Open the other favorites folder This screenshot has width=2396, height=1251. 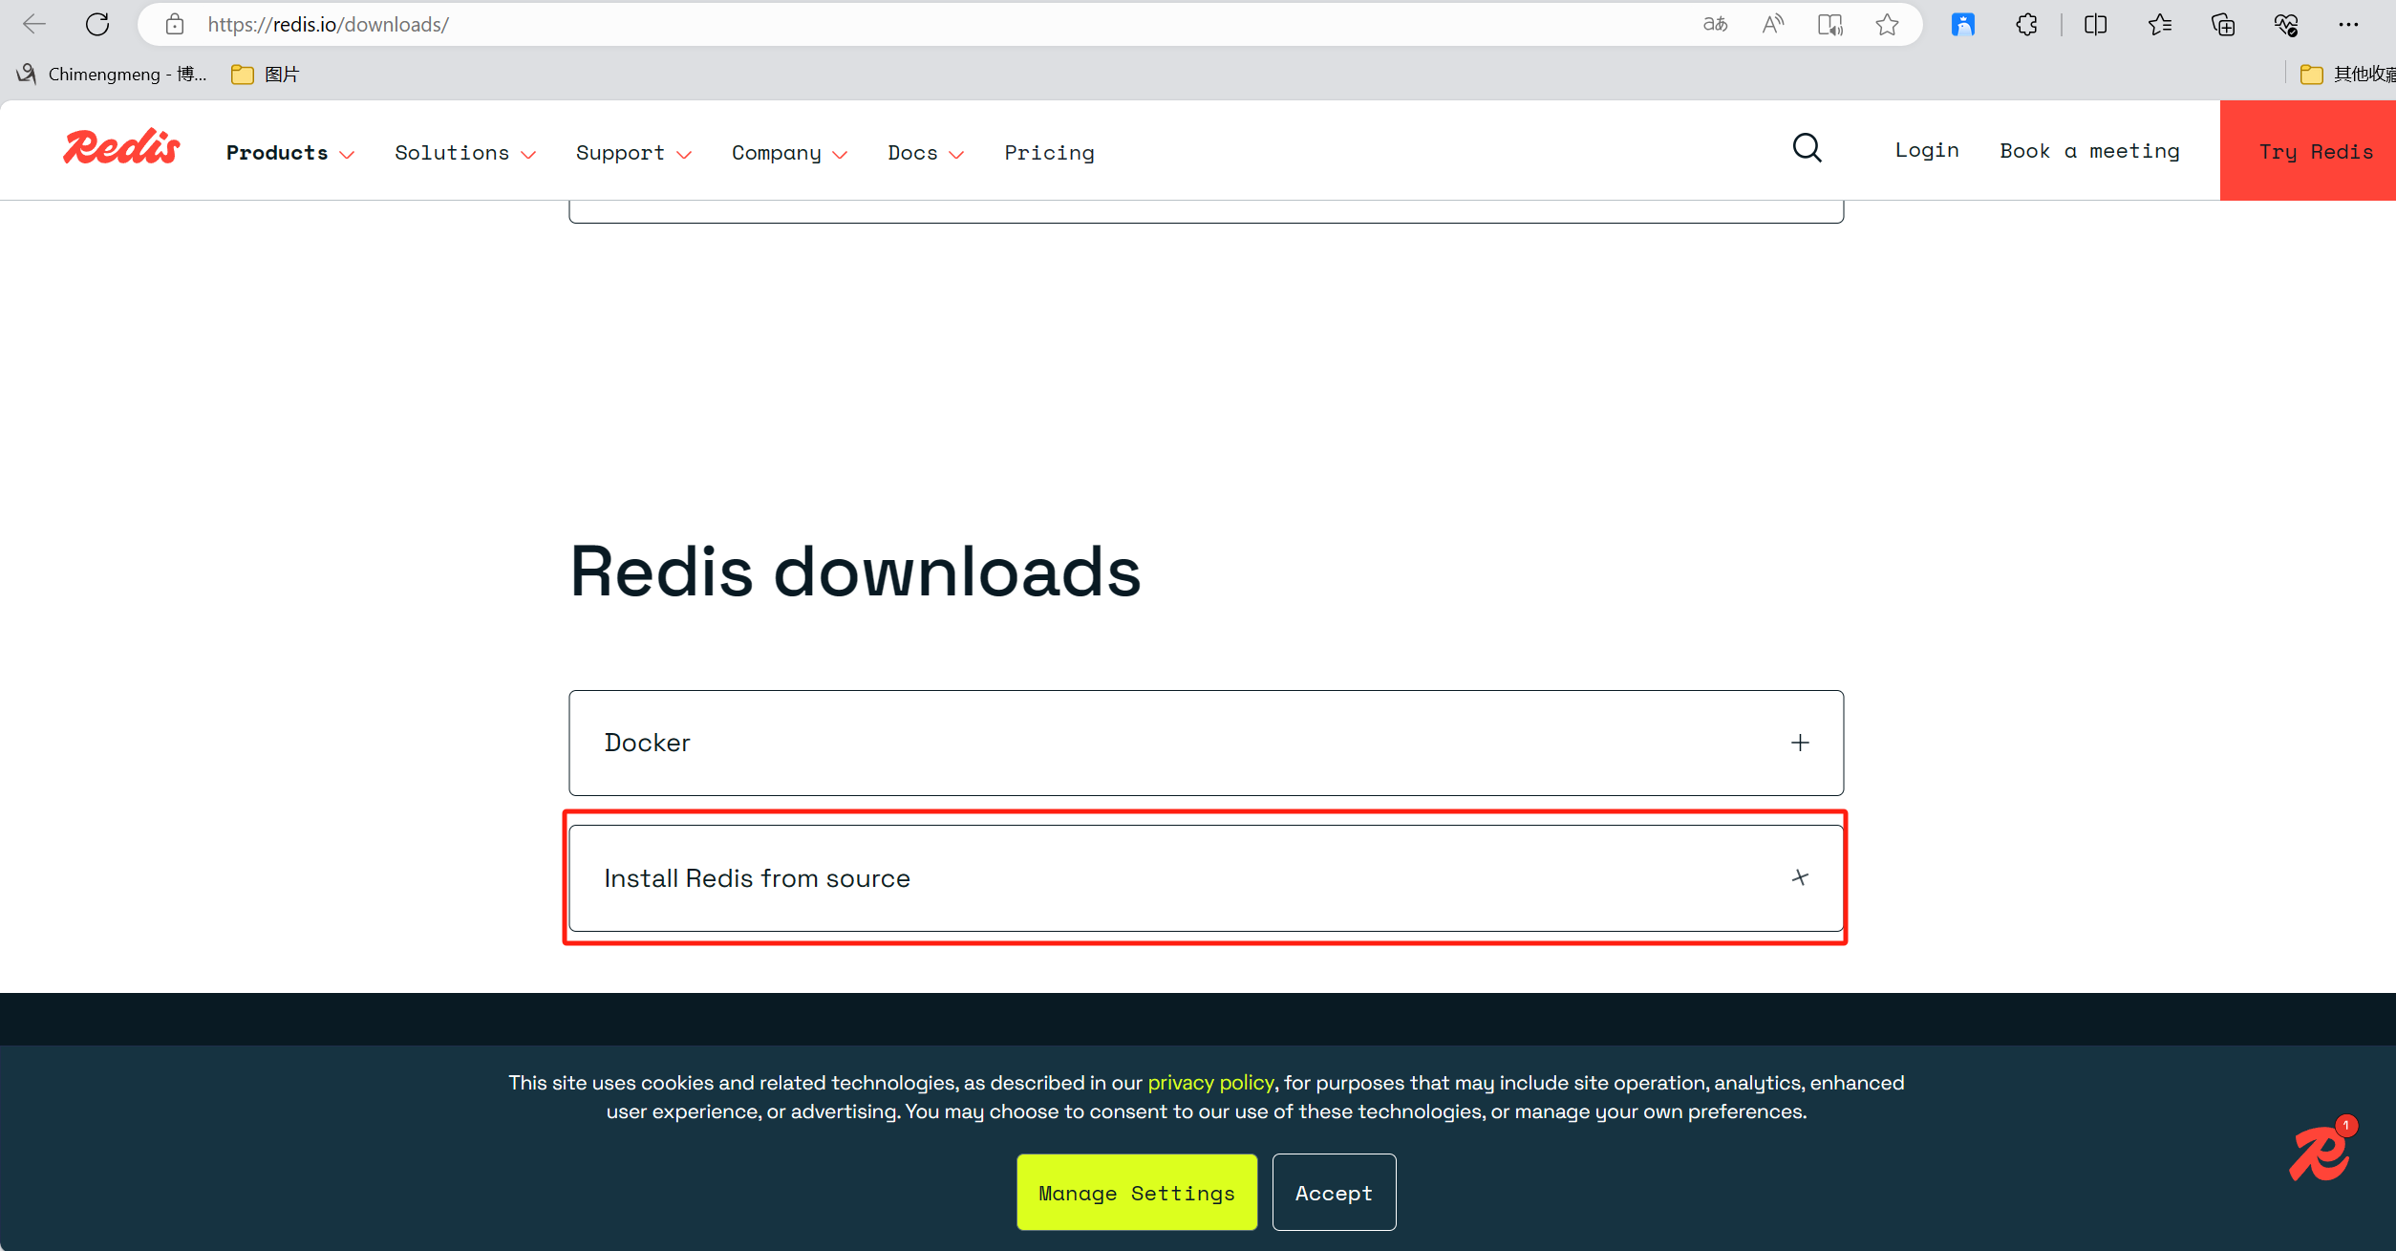(x=2347, y=74)
